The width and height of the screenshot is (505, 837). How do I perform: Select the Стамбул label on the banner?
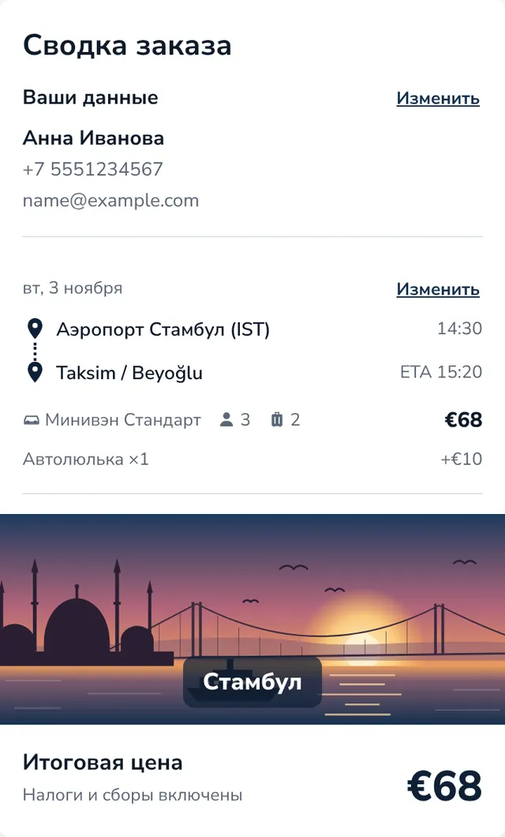pyautogui.click(x=252, y=681)
